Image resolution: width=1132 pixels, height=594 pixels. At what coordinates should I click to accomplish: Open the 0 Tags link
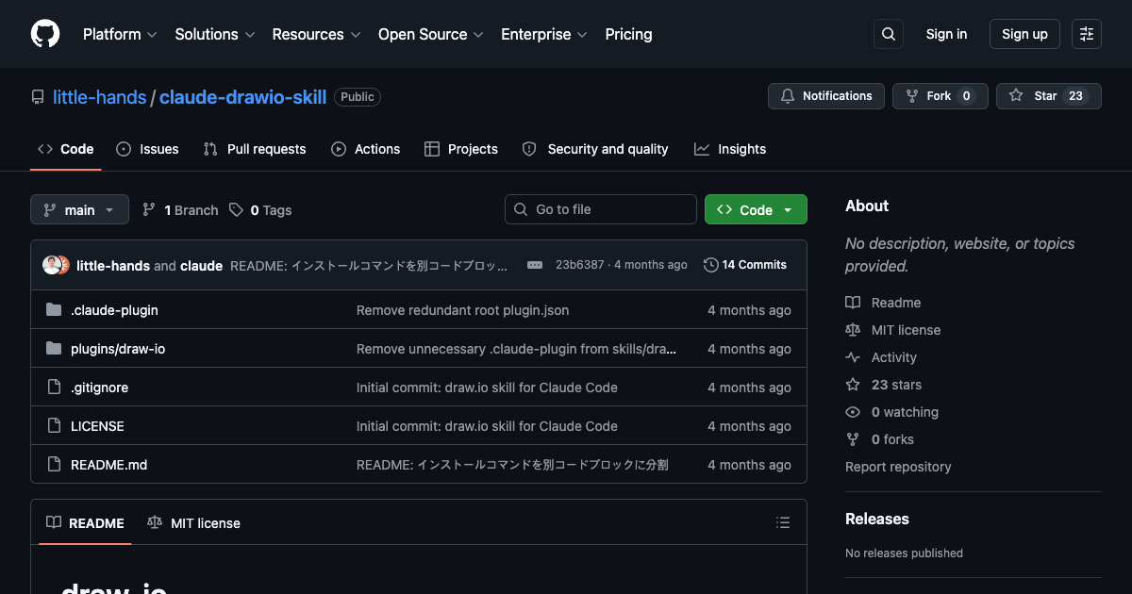[260, 209]
